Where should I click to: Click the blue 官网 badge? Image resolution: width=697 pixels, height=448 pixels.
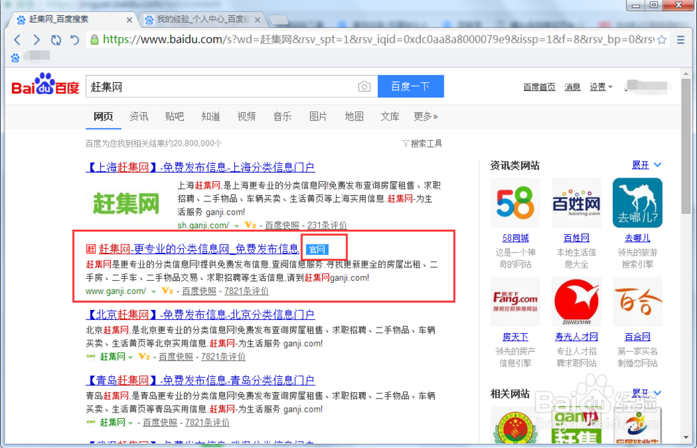[317, 249]
